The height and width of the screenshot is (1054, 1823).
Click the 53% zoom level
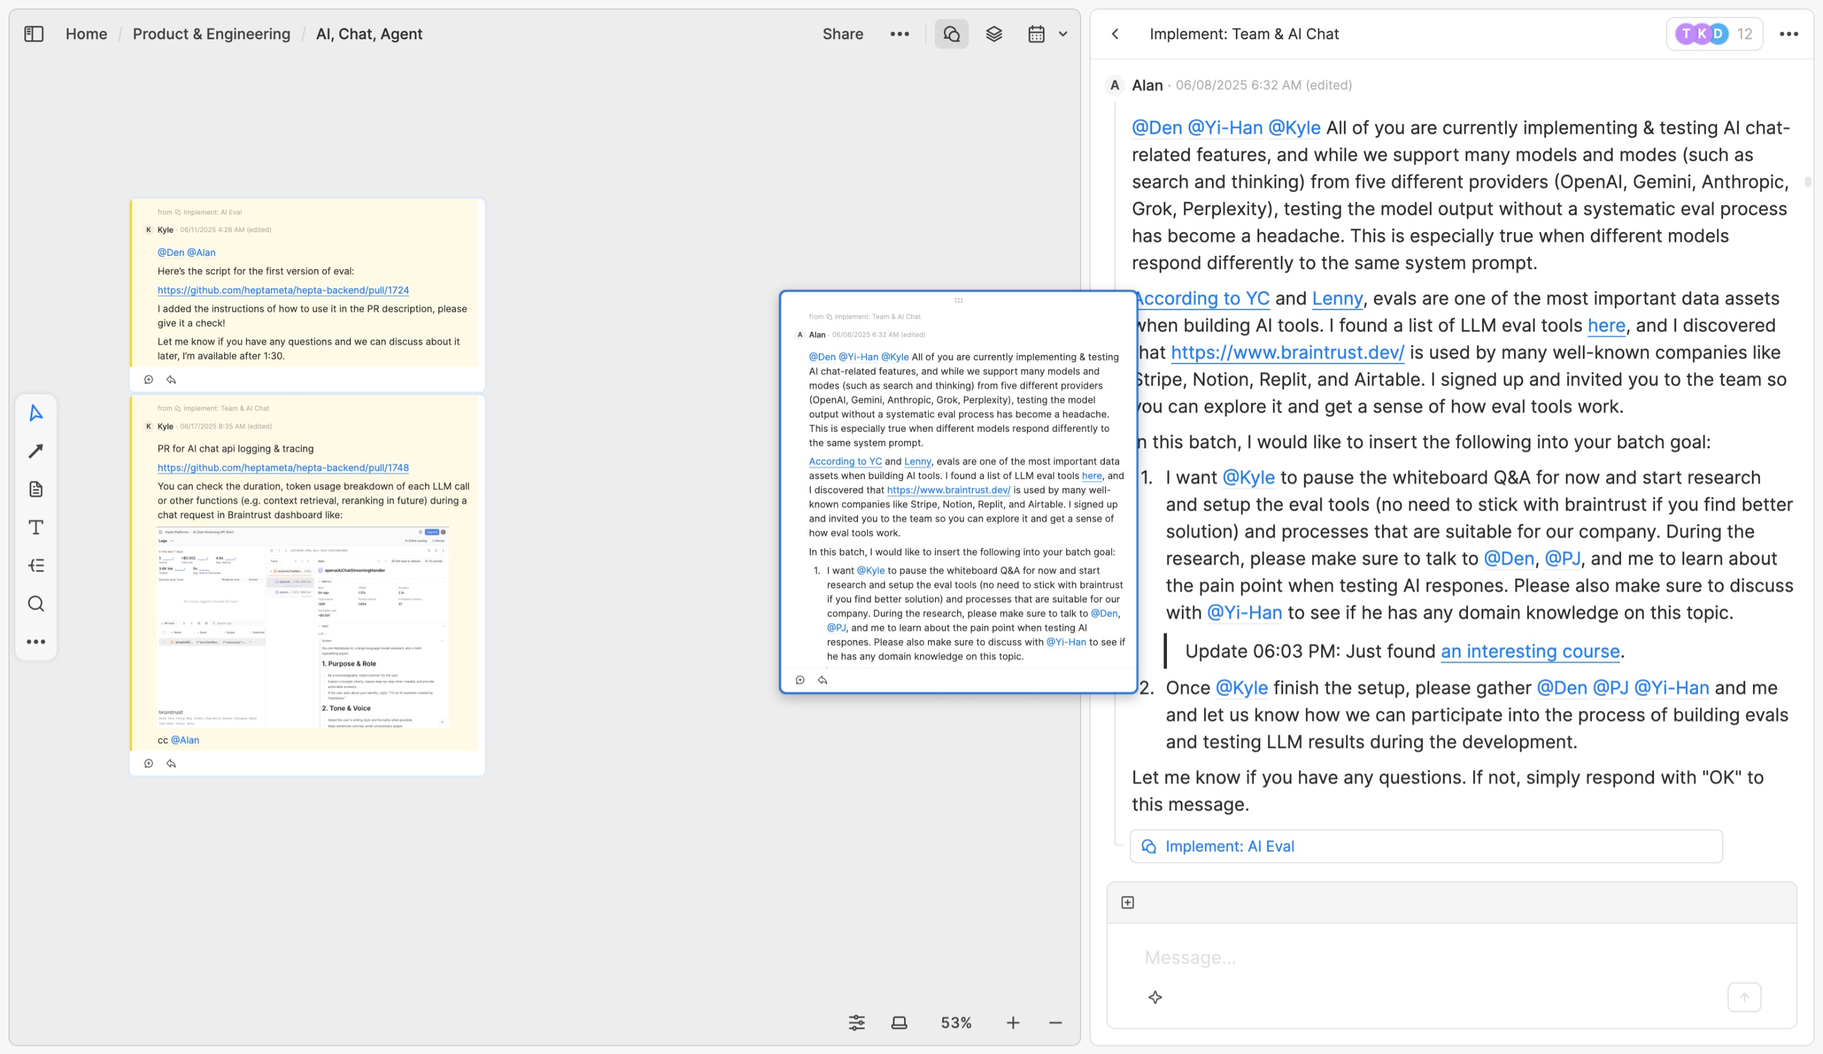pyautogui.click(x=956, y=1022)
